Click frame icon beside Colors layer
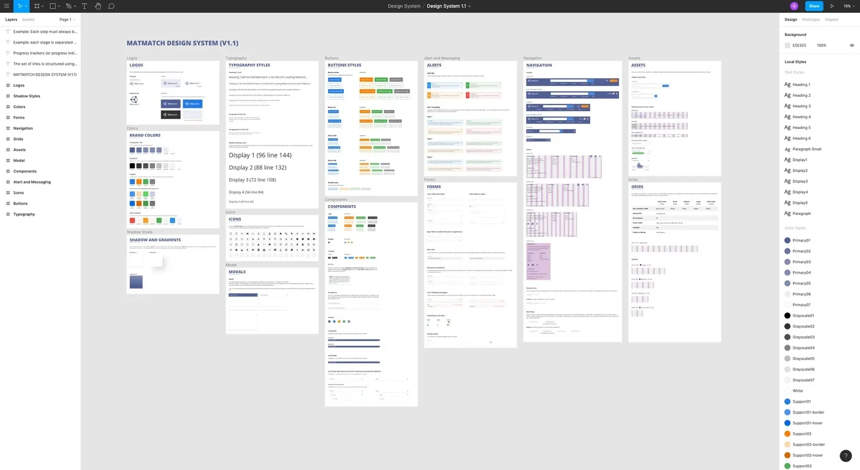This screenshot has width=860, height=470. (x=8, y=107)
